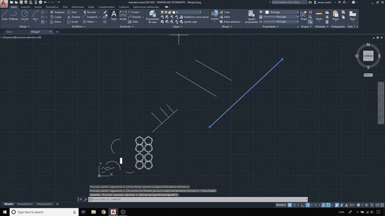Viewport: 385px width, 216px height.
Task: Click the Crear block button
Action: pos(224,12)
